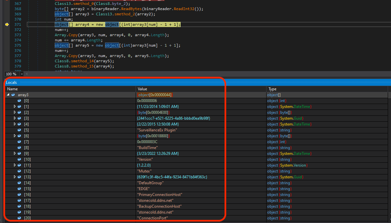The width and height of the screenshot is (391, 223).
Task: Click the cube icon for element [20]
Action: [x=19, y=218]
